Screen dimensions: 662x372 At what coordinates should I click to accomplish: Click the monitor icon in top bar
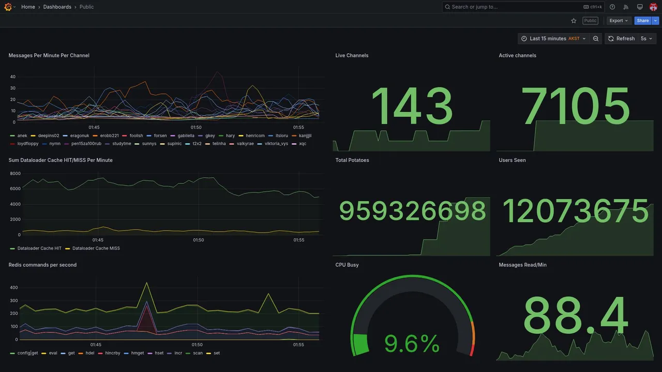640,7
